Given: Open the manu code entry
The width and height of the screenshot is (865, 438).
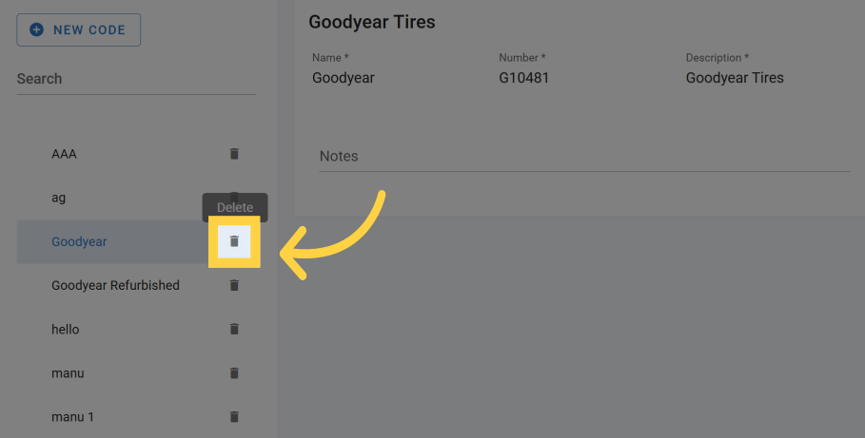Looking at the screenshot, I should (68, 373).
